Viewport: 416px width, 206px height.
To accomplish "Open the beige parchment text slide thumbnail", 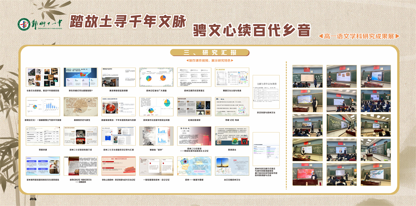I will [81, 107].
